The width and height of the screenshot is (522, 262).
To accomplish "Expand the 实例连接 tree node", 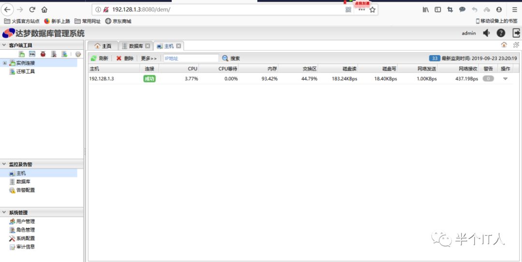I will [5, 63].
